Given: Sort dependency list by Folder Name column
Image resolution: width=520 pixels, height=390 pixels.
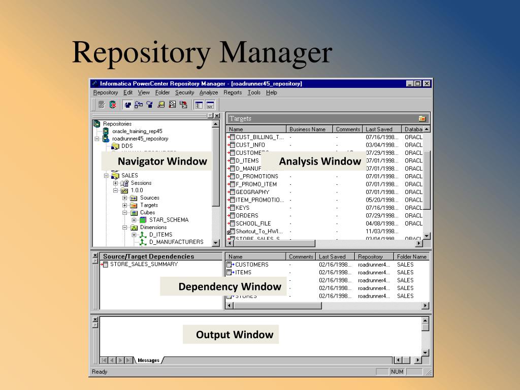Looking at the screenshot, I should (411, 256).
